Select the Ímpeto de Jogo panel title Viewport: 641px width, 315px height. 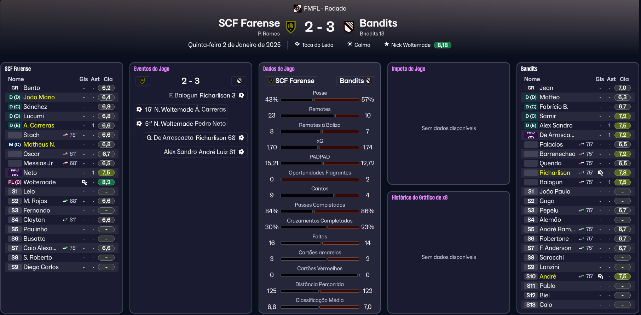click(x=408, y=69)
